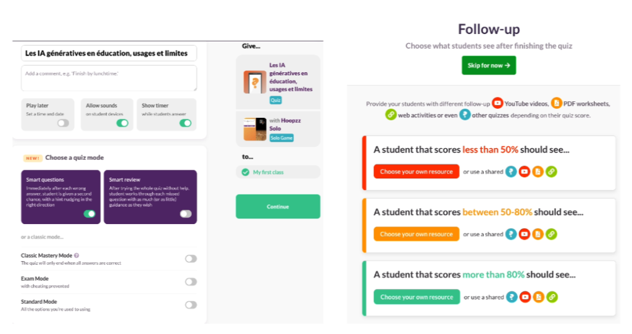The image size is (632, 334).
Task: Turn on Exam Mode toggle
Action: 191,282
